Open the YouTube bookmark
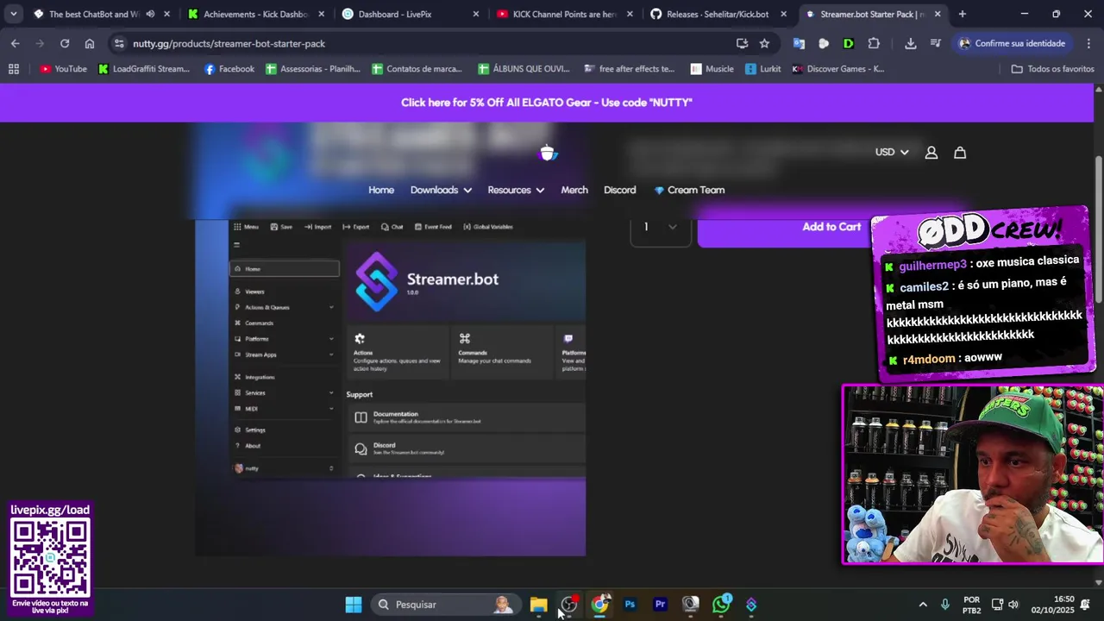The width and height of the screenshot is (1104, 621). pyautogui.click(x=63, y=69)
